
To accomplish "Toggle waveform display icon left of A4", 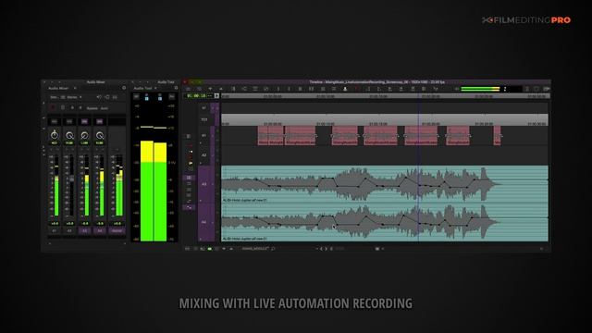I will click(x=189, y=207).
